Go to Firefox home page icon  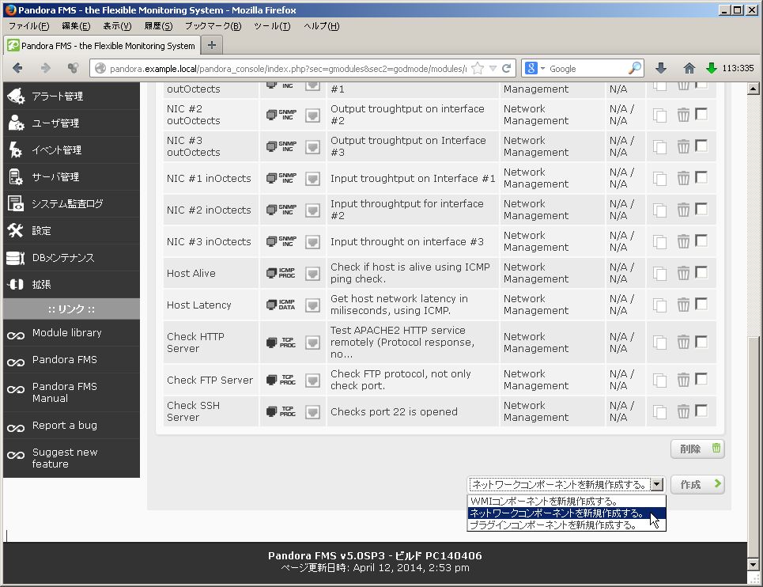click(x=689, y=68)
